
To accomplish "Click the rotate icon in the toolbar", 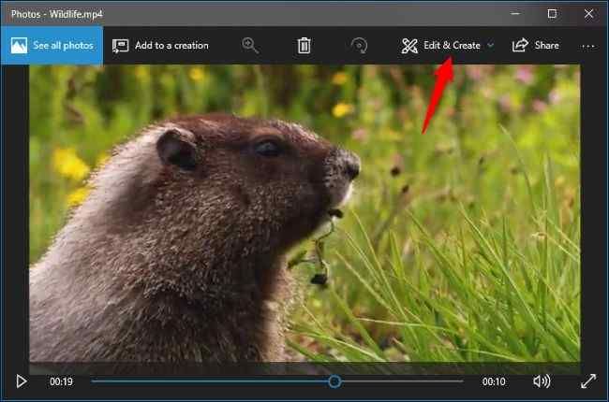I will pyautogui.click(x=358, y=45).
